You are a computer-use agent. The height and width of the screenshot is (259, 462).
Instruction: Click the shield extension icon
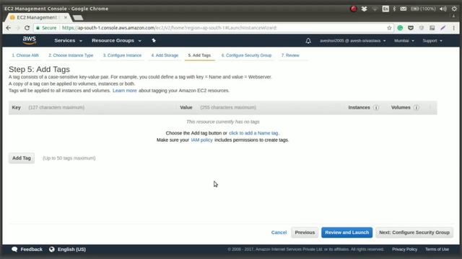tap(422, 28)
